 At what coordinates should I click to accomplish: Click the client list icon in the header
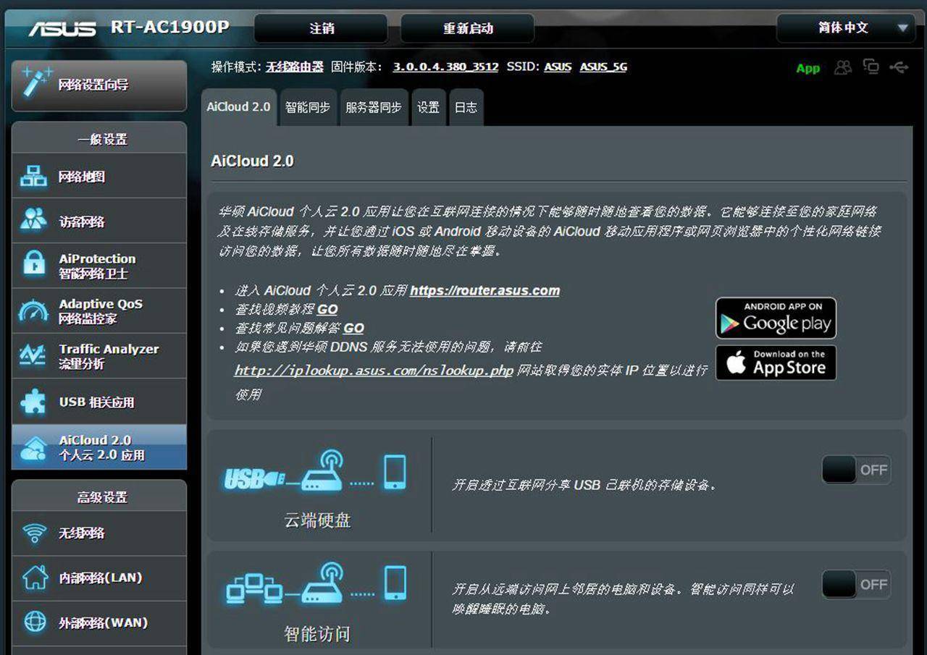click(843, 67)
